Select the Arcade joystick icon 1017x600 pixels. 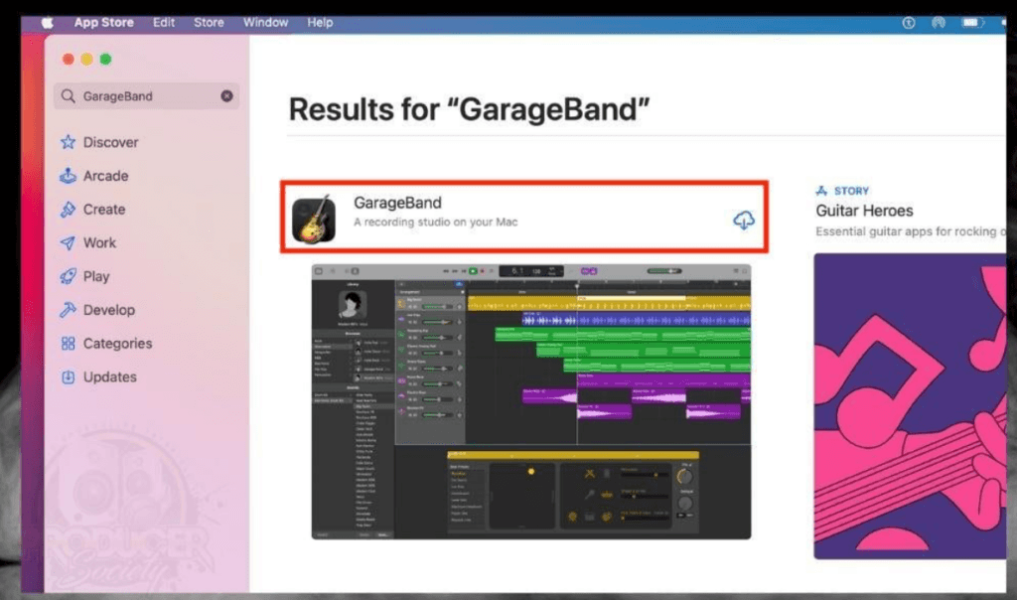coord(69,176)
